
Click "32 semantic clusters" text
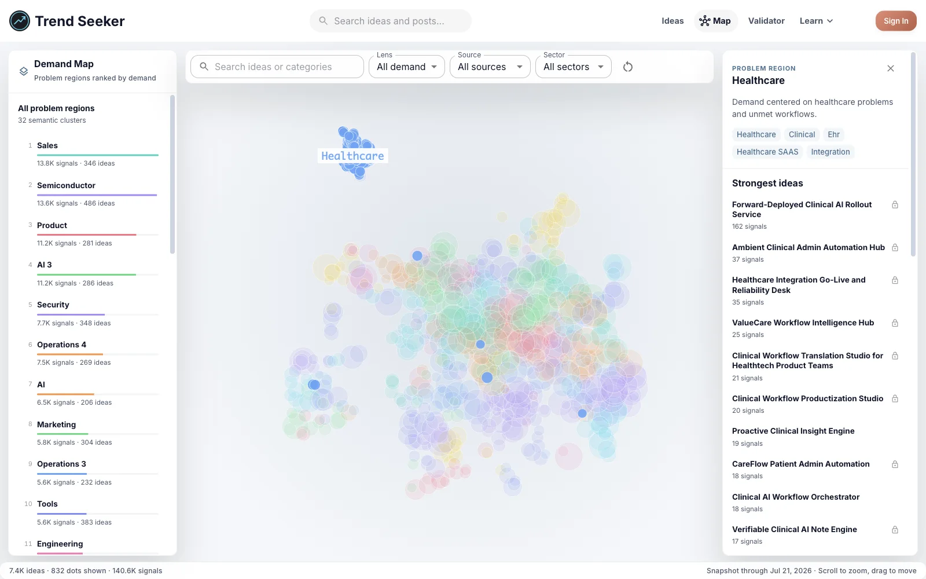coord(52,120)
